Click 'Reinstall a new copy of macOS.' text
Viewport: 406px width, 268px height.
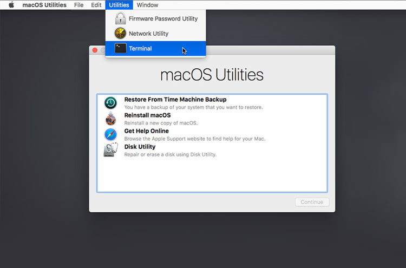[161, 123]
